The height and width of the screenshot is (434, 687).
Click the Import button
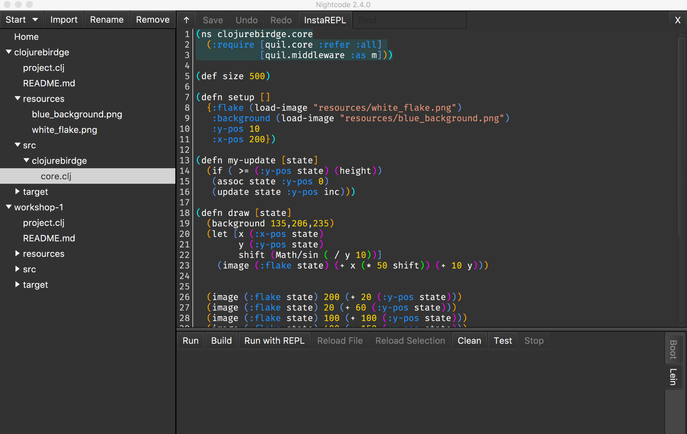pyautogui.click(x=64, y=20)
